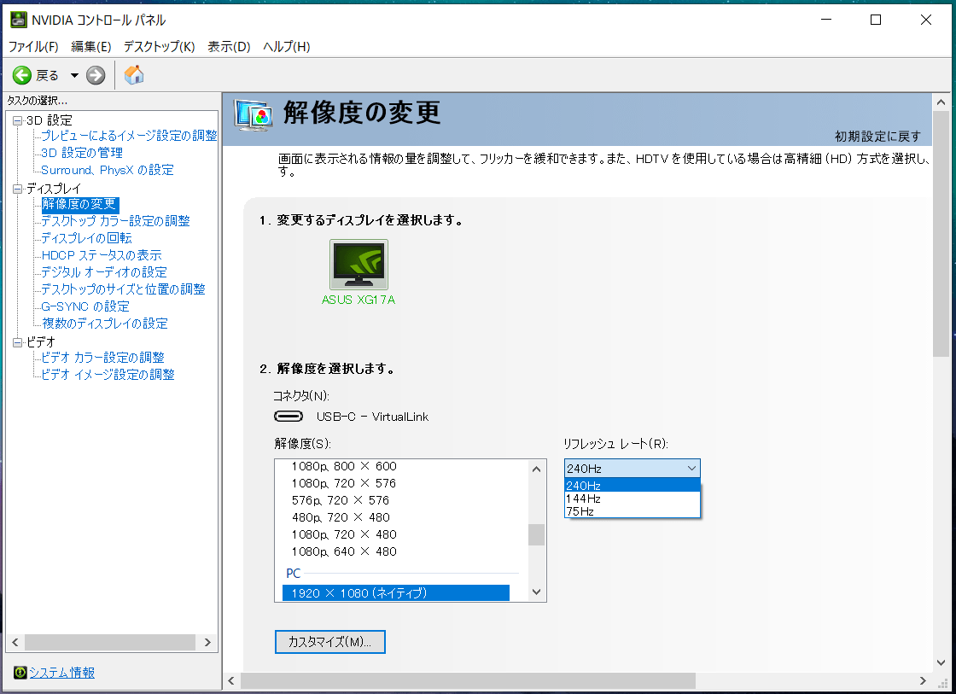956x694 pixels.
Task: Click the 戻る label in toolbar
Action: [x=47, y=76]
